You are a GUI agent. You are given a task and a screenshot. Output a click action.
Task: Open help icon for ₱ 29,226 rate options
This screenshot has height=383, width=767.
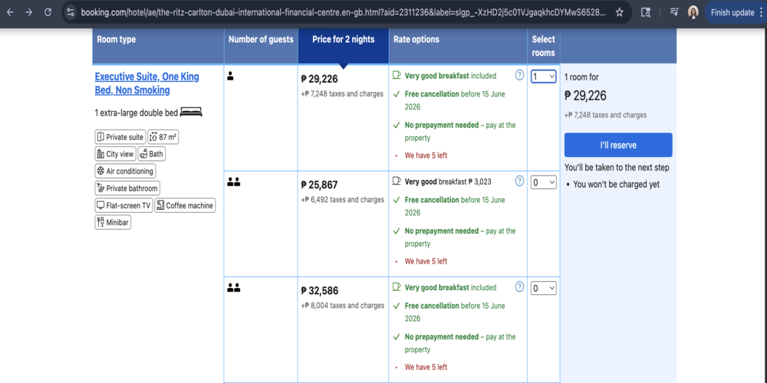click(x=519, y=75)
